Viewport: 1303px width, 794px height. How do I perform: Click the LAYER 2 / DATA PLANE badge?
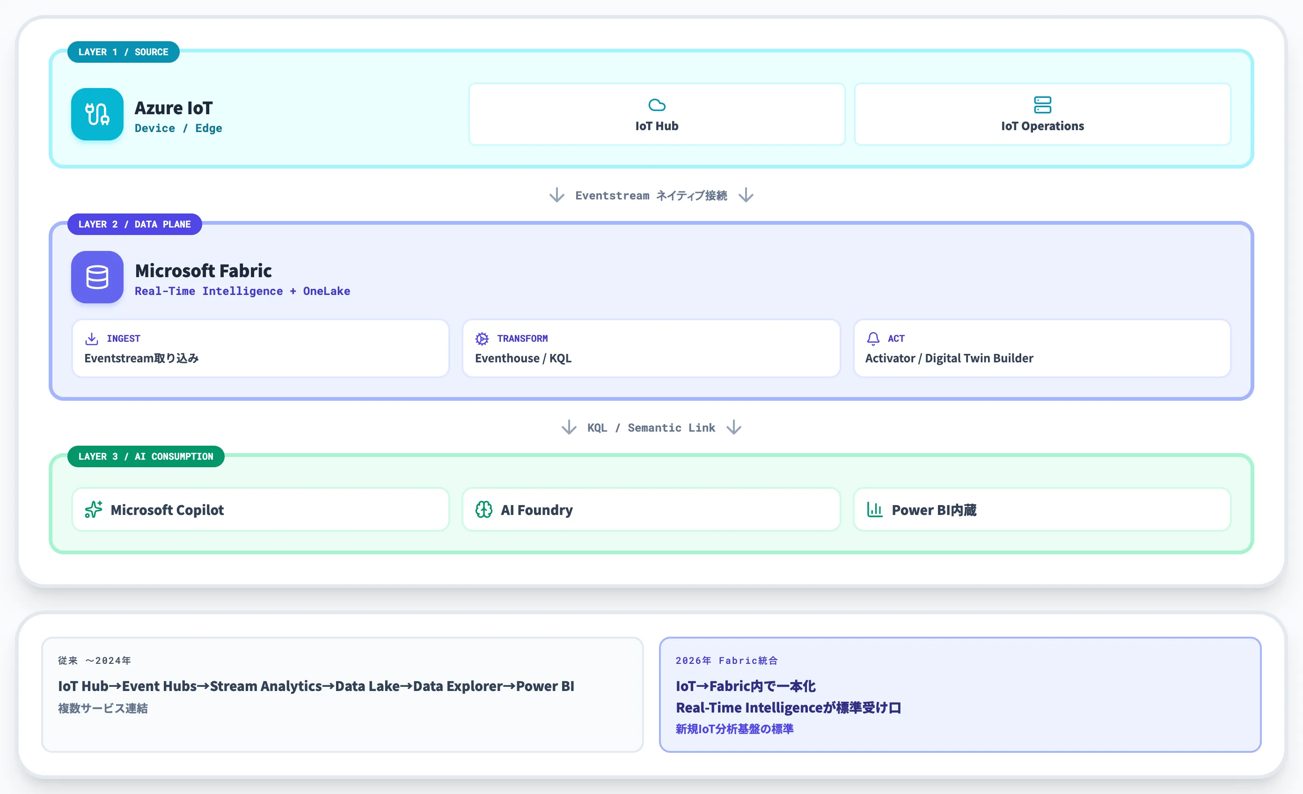135,224
